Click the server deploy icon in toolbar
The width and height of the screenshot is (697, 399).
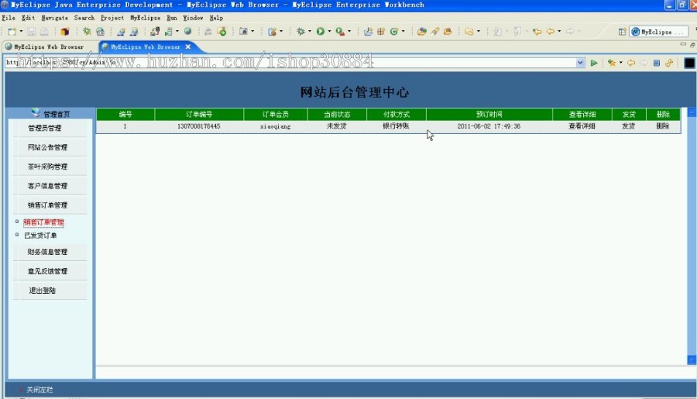click(155, 32)
